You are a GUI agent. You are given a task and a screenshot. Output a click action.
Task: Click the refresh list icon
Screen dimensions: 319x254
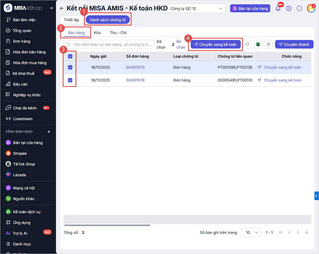247,45
